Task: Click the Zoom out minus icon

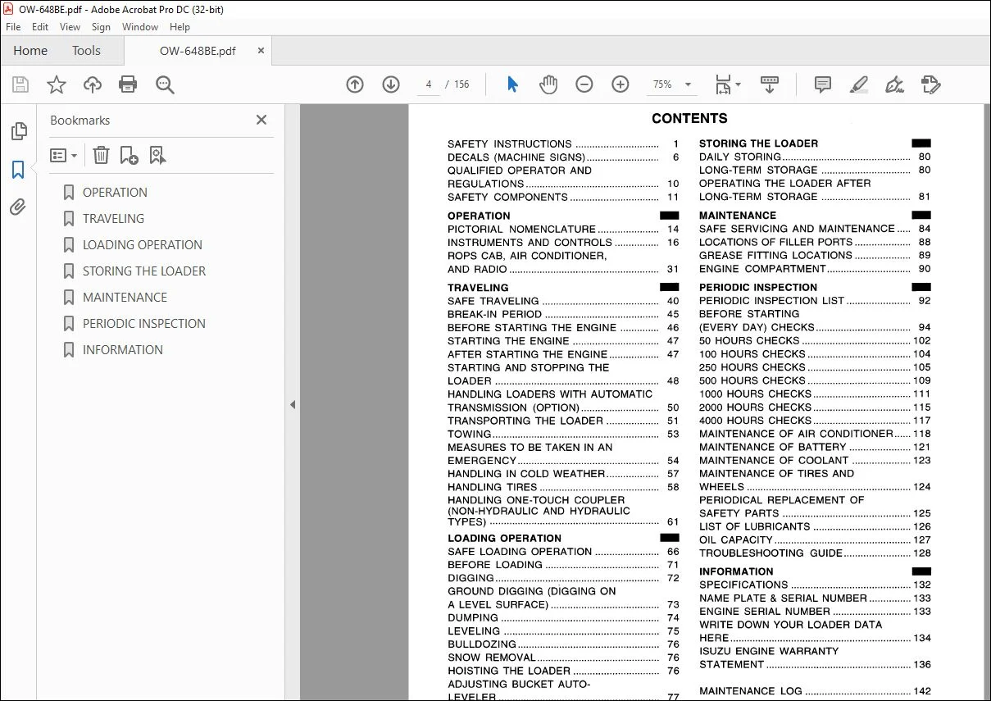Action: point(584,84)
